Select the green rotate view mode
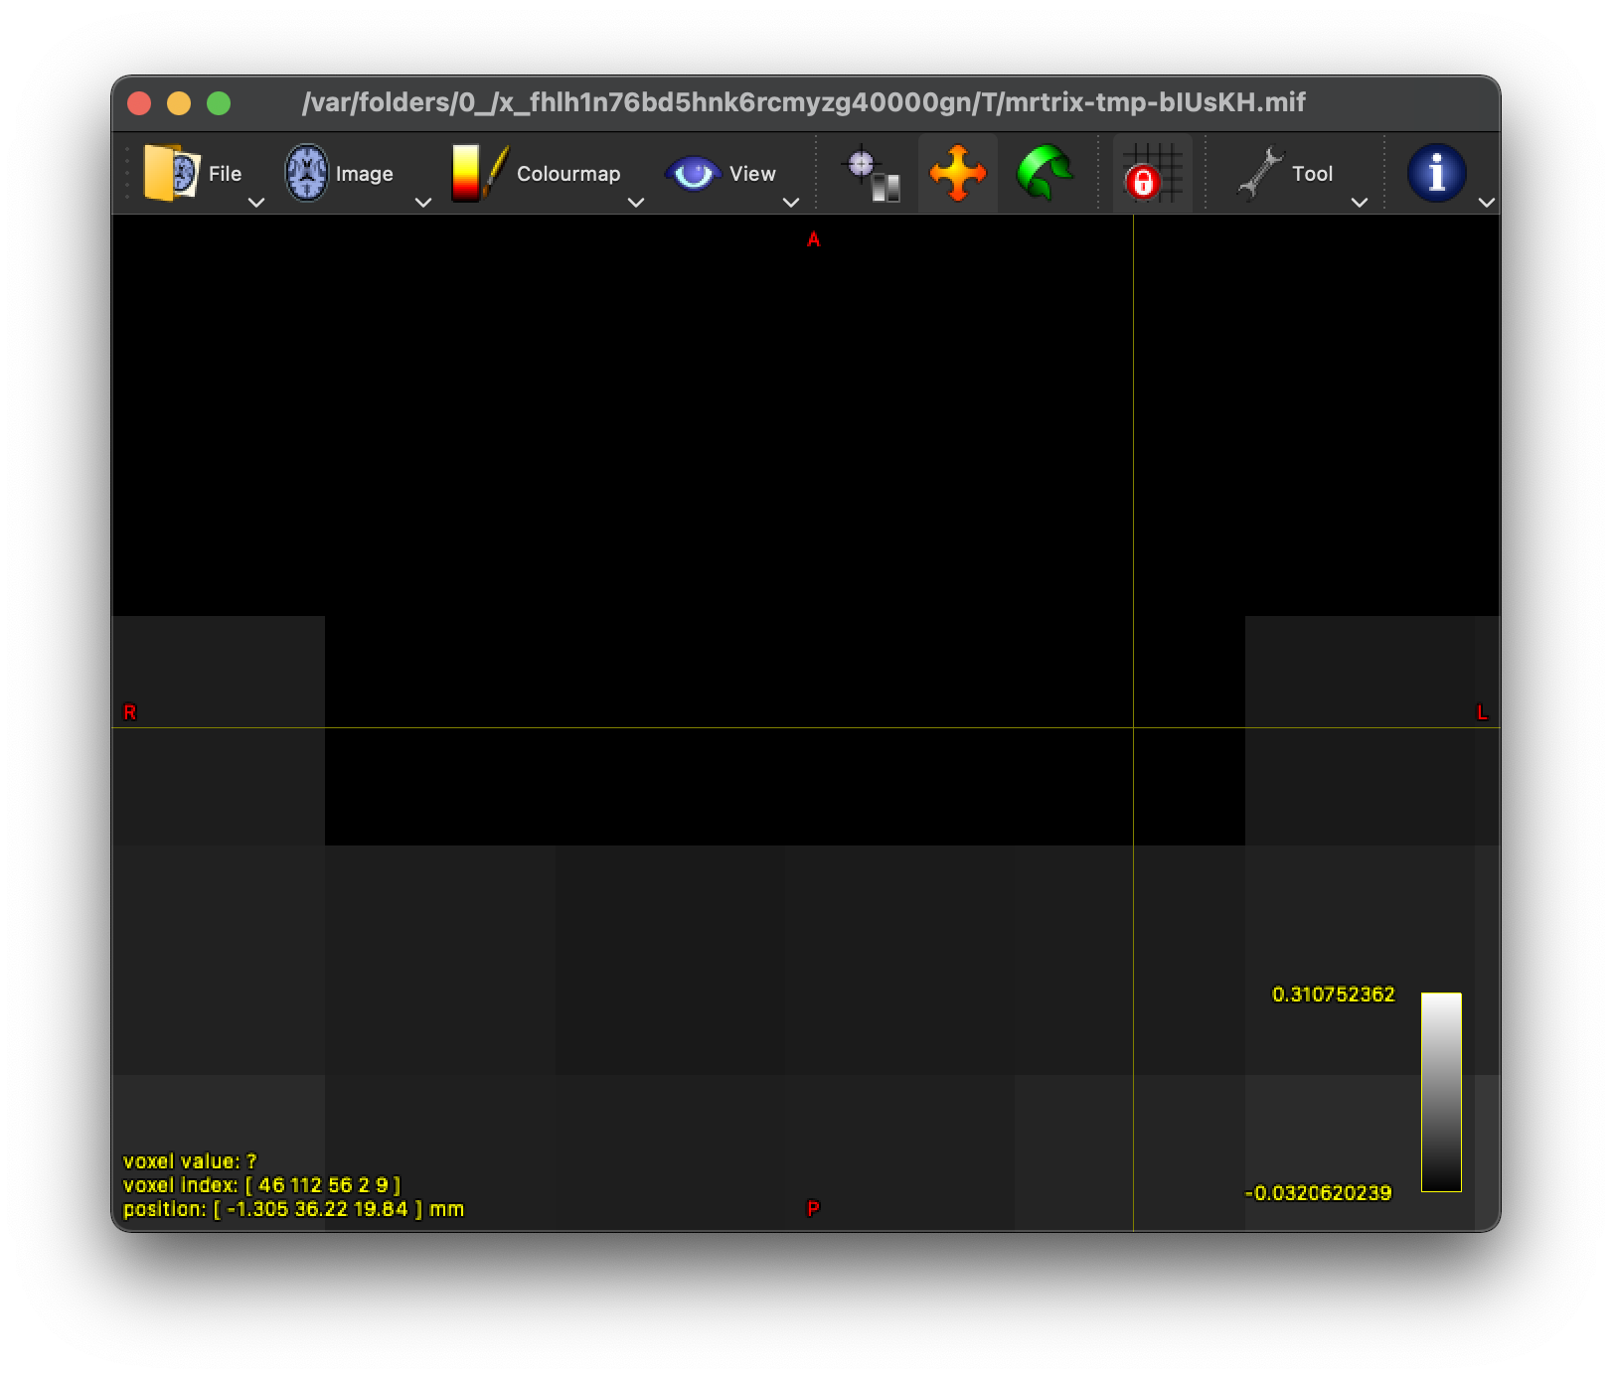This screenshot has width=1612, height=1379. (x=1045, y=171)
